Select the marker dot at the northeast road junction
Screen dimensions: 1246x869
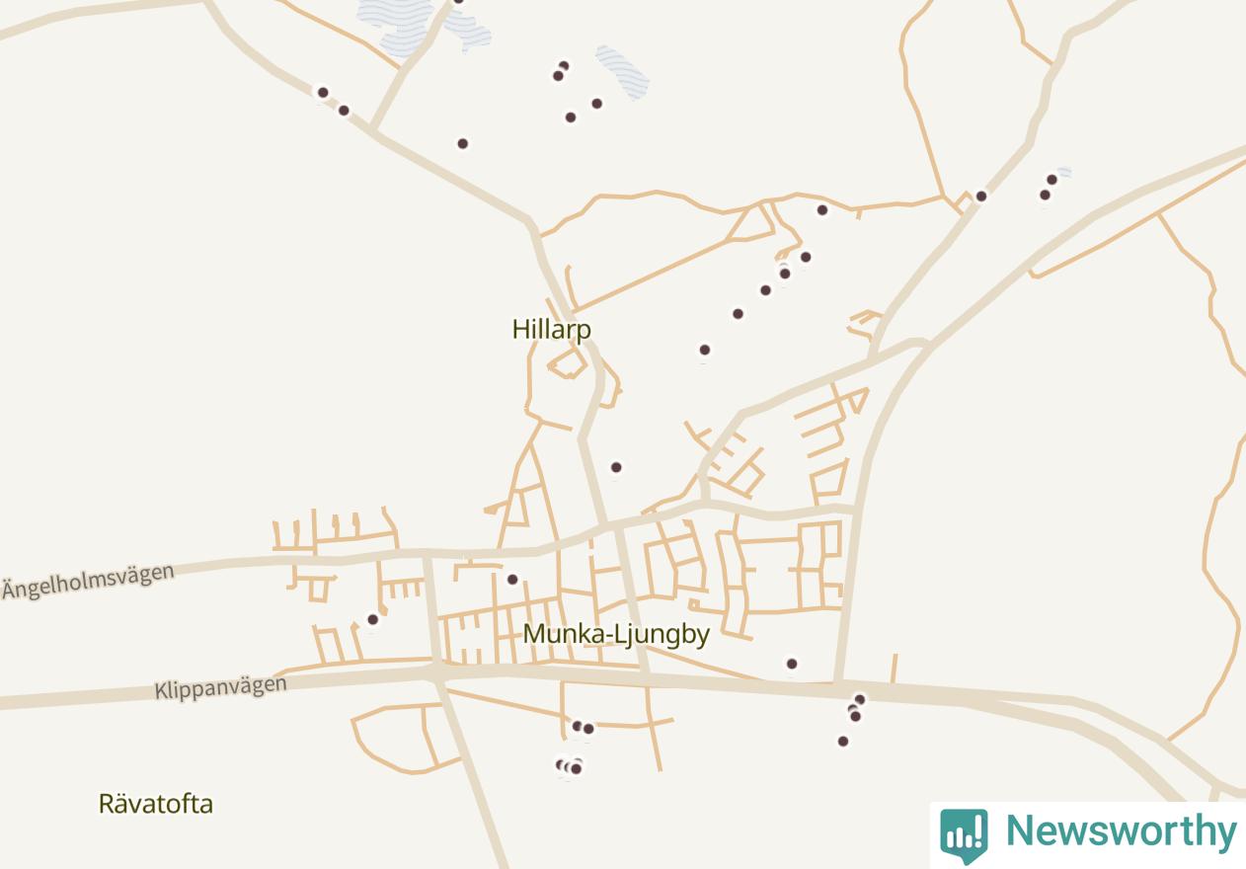click(x=981, y=197)
